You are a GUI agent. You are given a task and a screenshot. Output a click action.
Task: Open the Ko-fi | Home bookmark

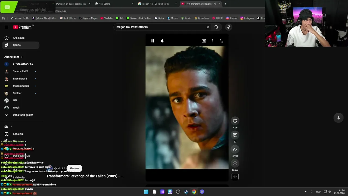68,18
